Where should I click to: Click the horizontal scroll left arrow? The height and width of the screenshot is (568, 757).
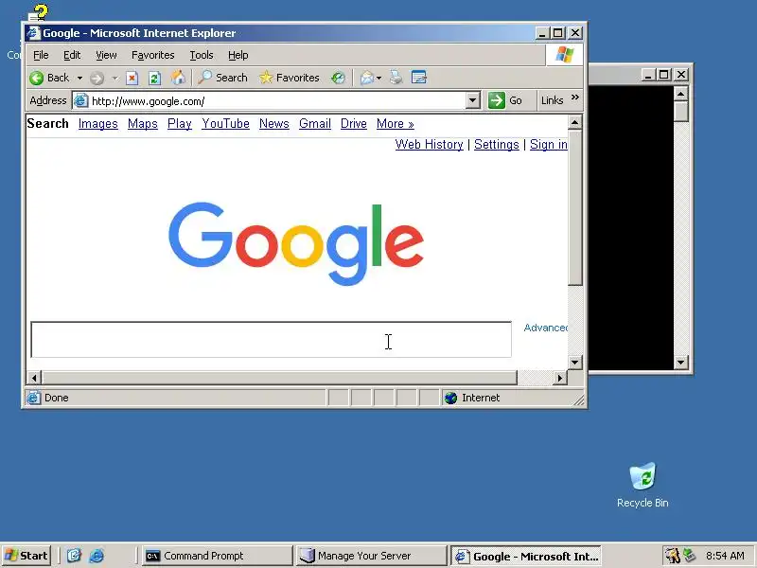(34, 378)
